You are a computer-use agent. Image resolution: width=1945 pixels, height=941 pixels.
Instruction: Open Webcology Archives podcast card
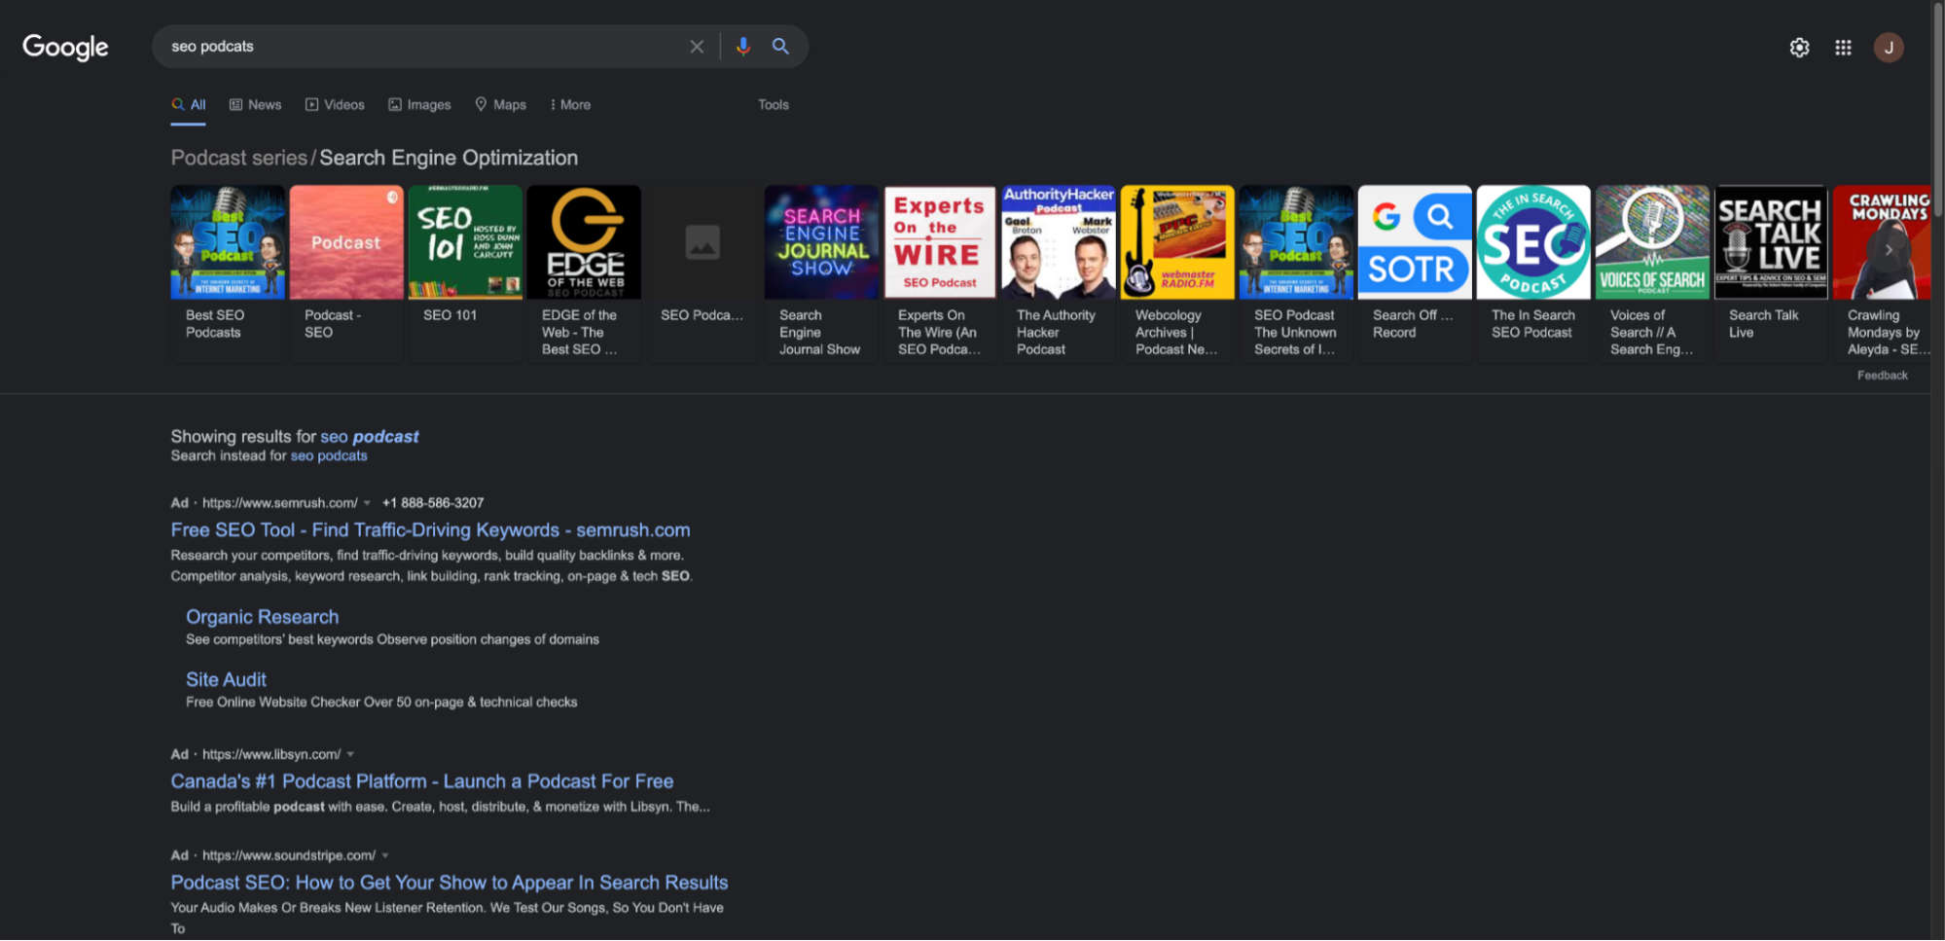pyautogui.click(x=1177, y=272)
